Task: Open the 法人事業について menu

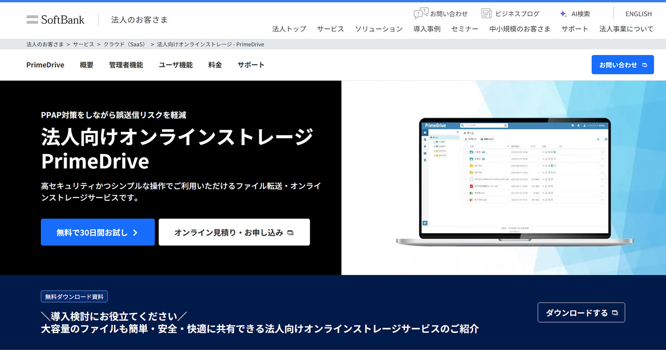Action: pos(626,29)
